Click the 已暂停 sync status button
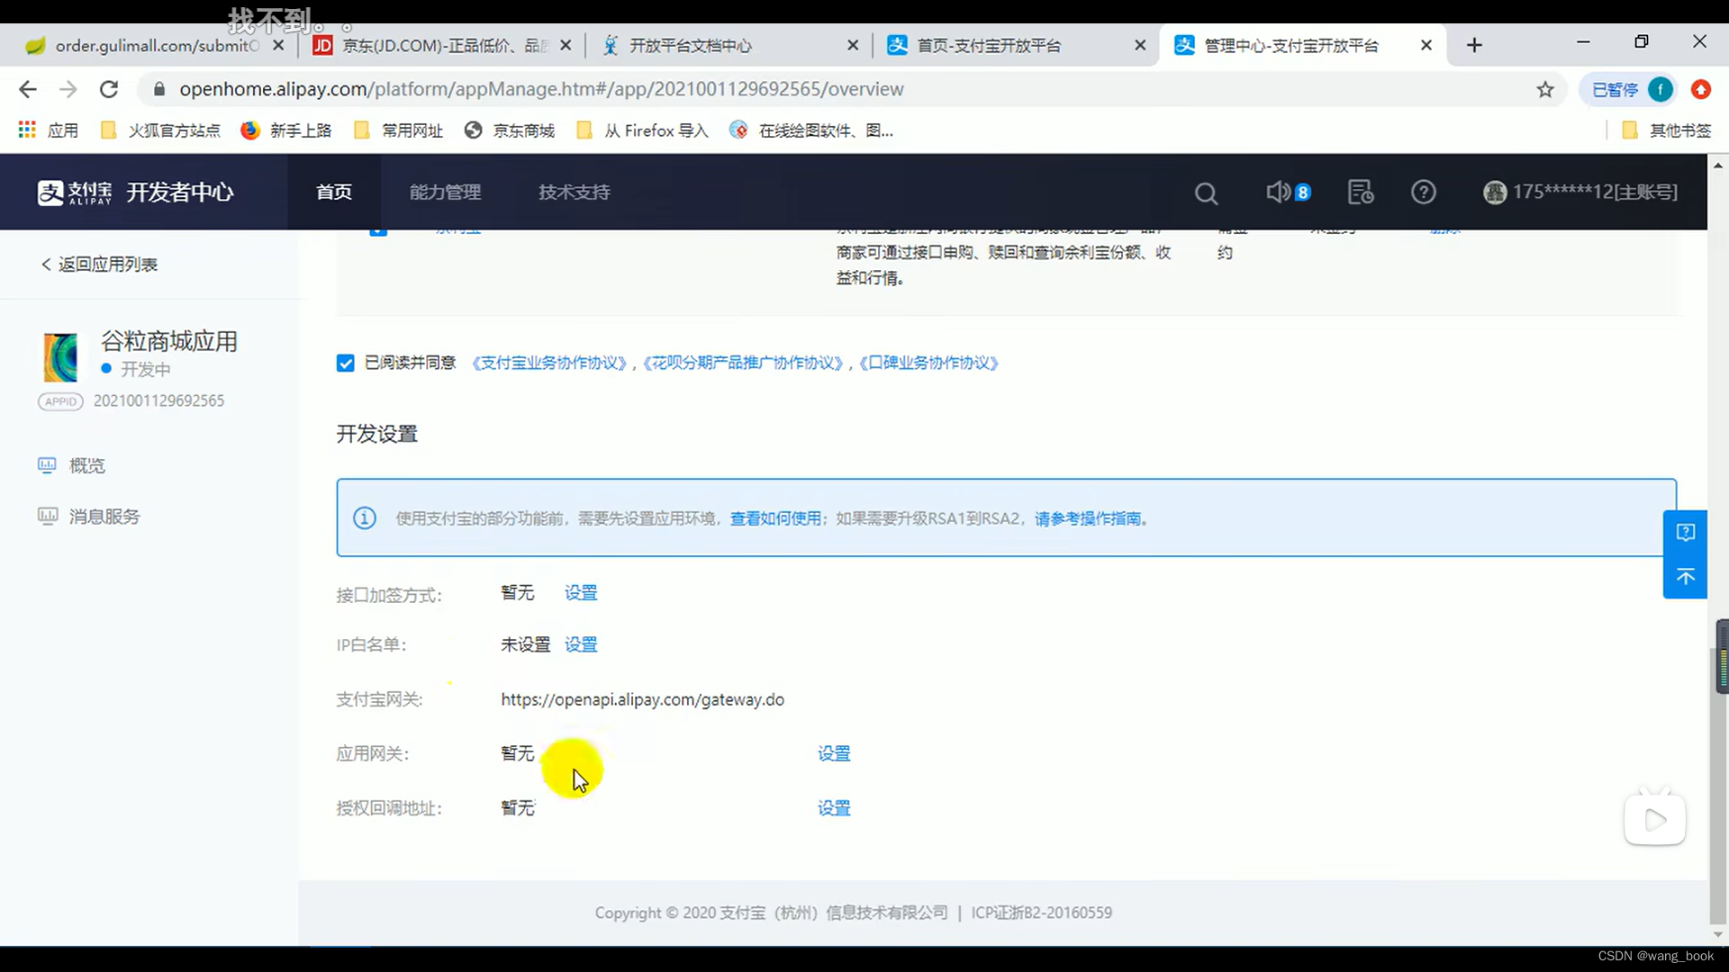 (1616, 89)
